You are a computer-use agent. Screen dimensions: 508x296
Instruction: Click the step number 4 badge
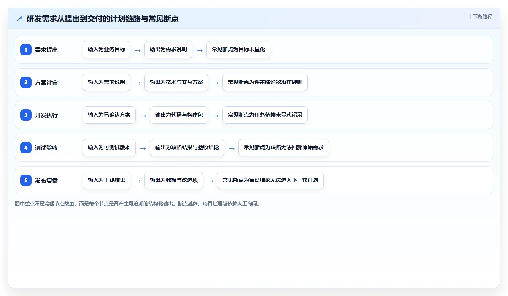(x=26, y=148)
